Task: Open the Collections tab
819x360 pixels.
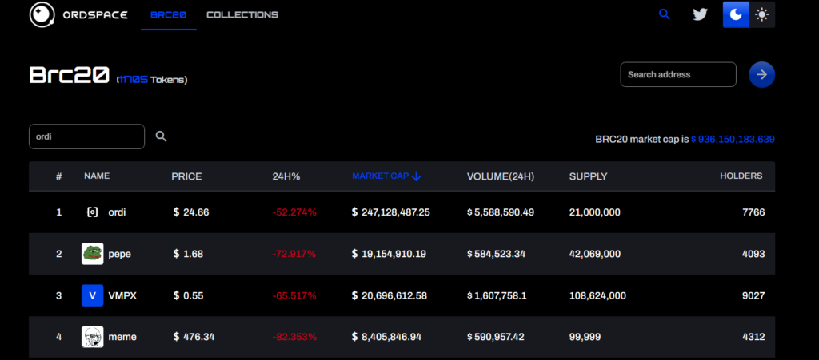Action: pyautogui.click(x=242, y=14)
